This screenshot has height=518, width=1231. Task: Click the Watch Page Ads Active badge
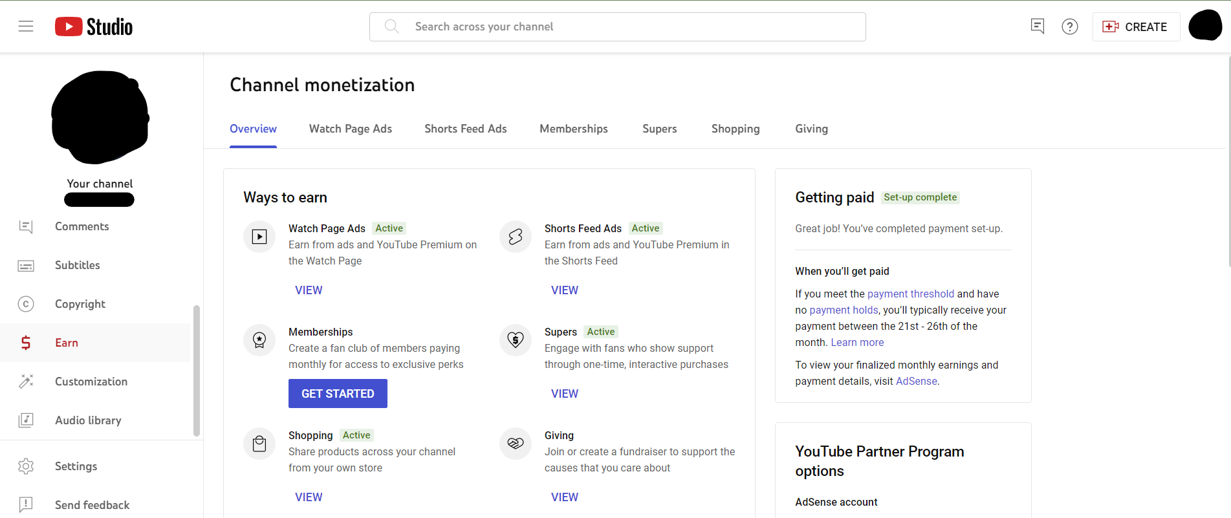389,228
